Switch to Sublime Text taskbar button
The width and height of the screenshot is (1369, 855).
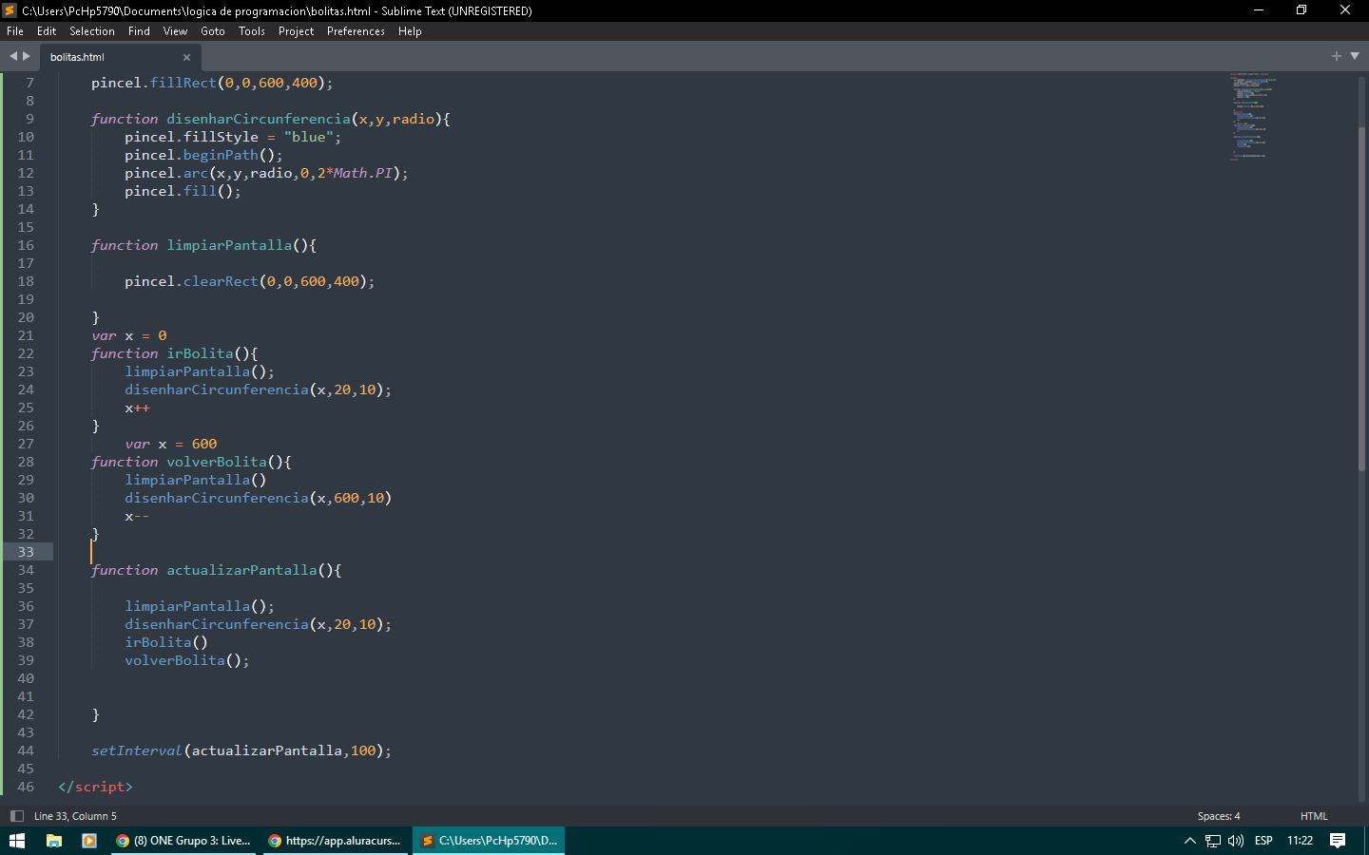(489, 841)
